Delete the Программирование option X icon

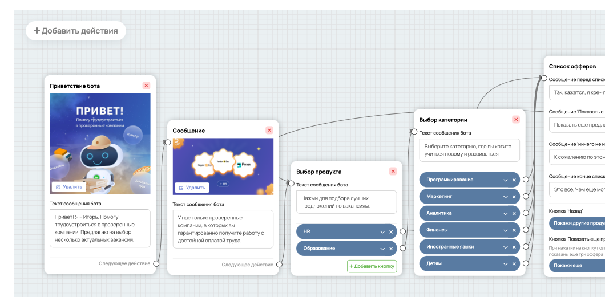pos(514,180)
